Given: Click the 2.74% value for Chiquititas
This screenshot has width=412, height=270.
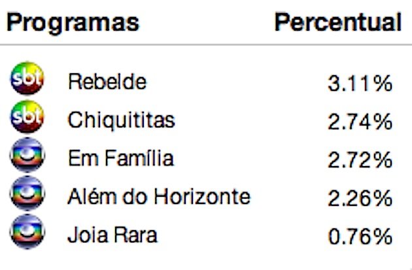Looking at the screenshot, I should coord(360,122).
